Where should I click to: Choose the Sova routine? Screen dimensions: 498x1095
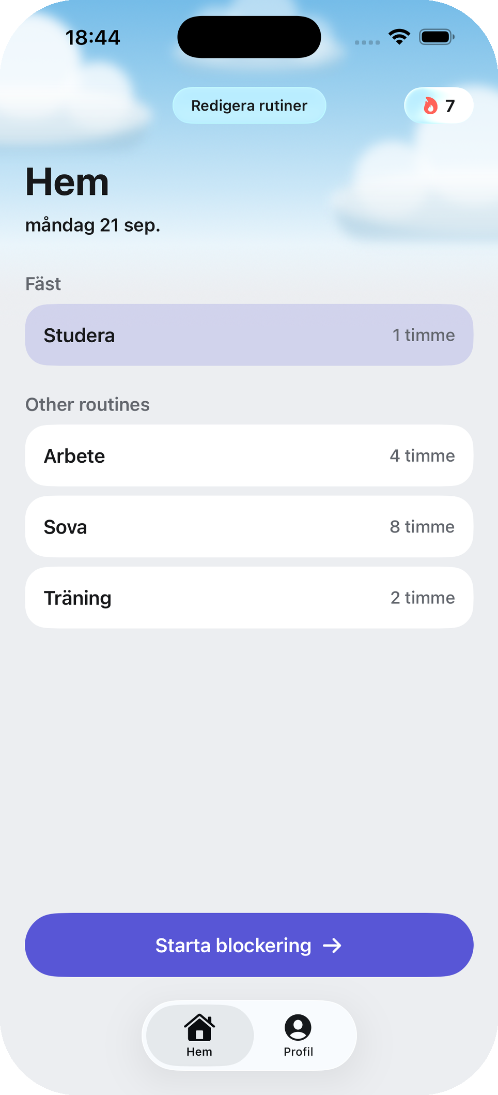point(249,527)
